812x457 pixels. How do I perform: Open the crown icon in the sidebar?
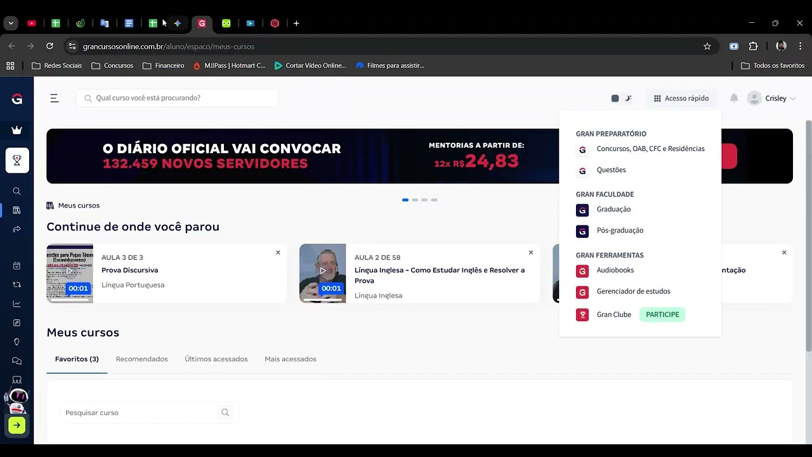17,130
